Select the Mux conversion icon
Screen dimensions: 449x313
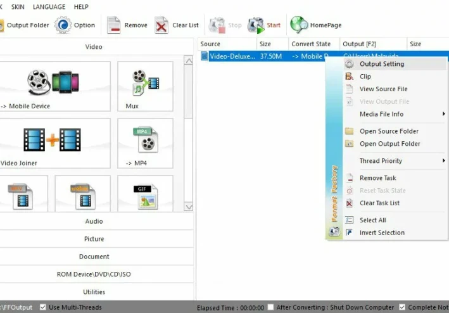tap(146, 82)
